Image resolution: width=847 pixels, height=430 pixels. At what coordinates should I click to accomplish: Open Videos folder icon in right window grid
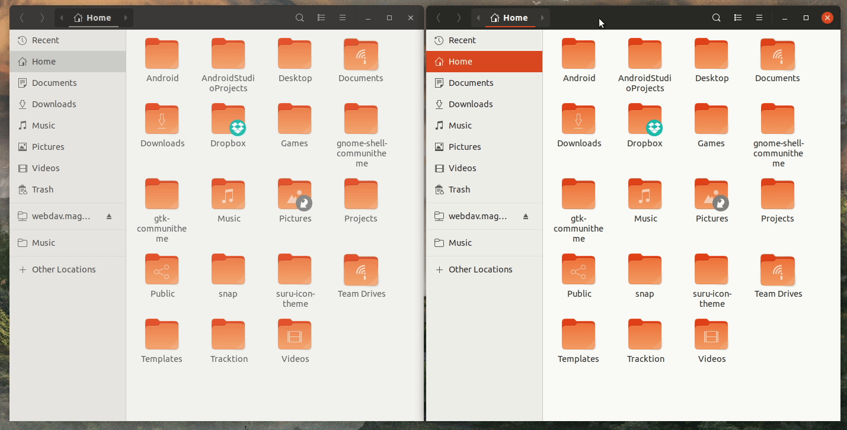(x=711, y=335)
